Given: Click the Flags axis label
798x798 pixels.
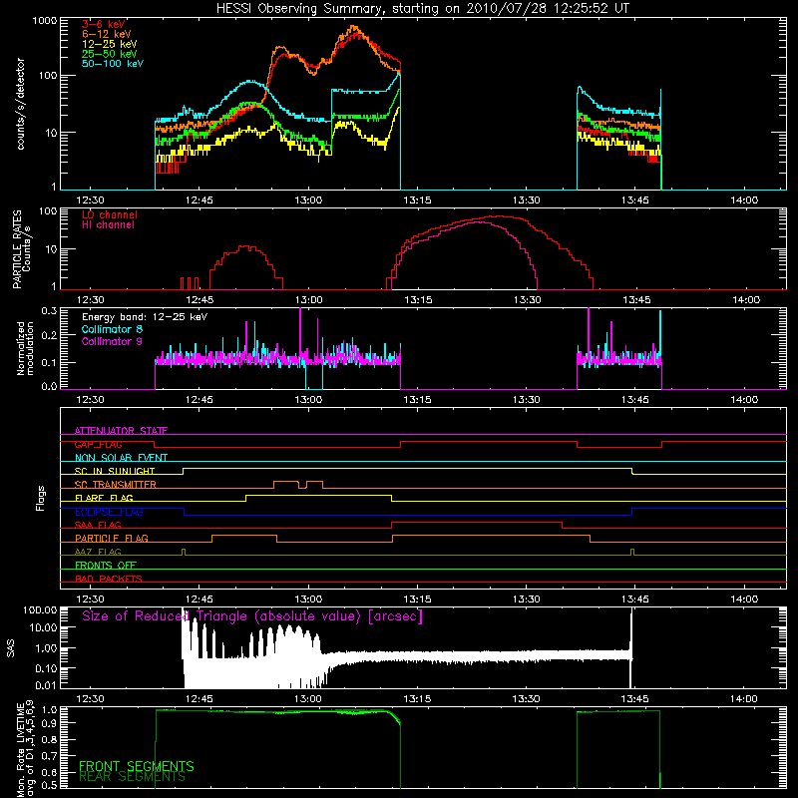Looking at the screenshot, I should [41, 498].
